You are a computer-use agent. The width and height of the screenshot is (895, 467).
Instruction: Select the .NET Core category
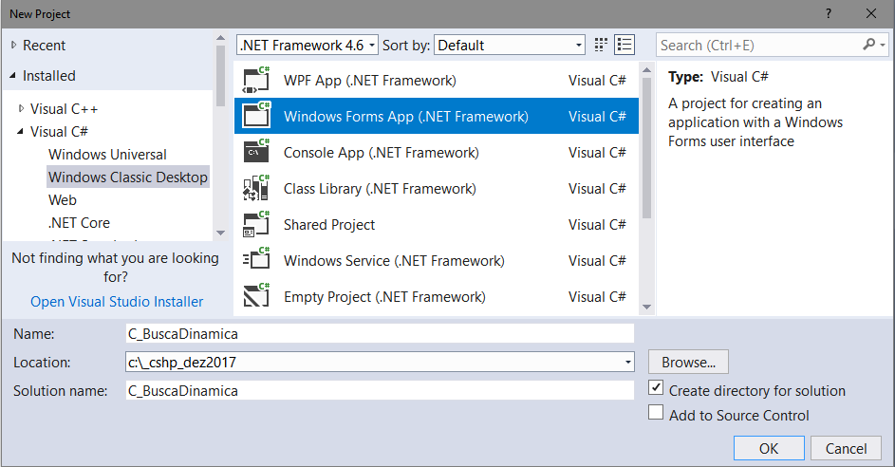click(x=80, y=223)
